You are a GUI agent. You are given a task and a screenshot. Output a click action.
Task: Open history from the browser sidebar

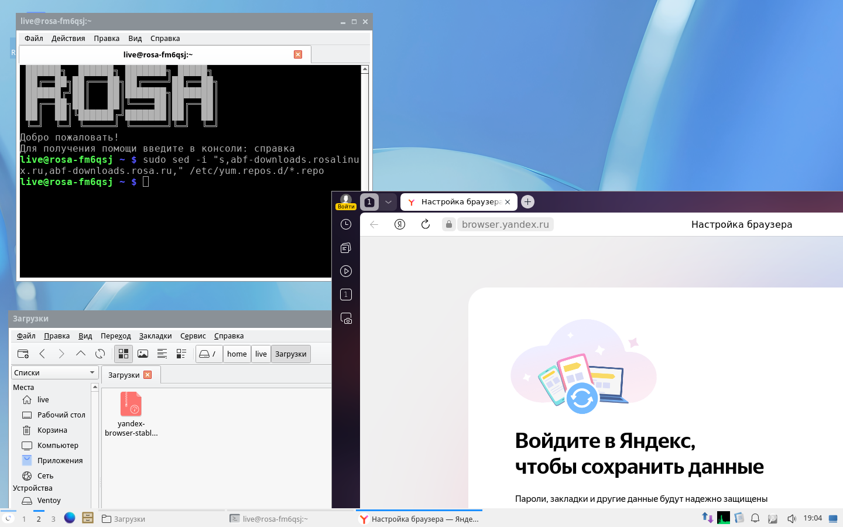[346, 224]
